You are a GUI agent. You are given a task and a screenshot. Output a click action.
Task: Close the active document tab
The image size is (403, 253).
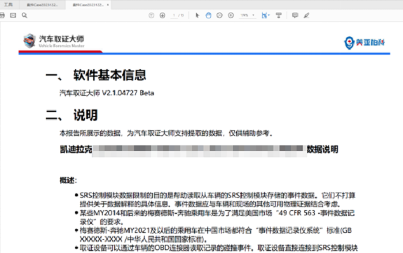pyautogui.click(x=108, y=4)
